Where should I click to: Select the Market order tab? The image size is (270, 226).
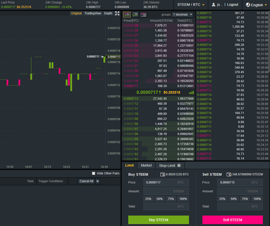coord(146,165)
